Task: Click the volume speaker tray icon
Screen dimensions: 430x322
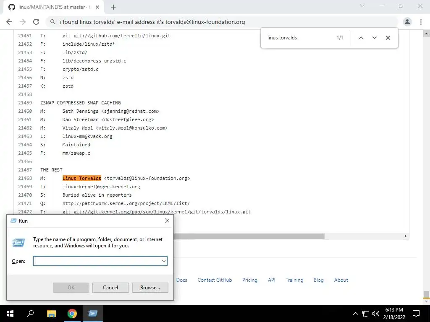Action: (x=376, y=314)
